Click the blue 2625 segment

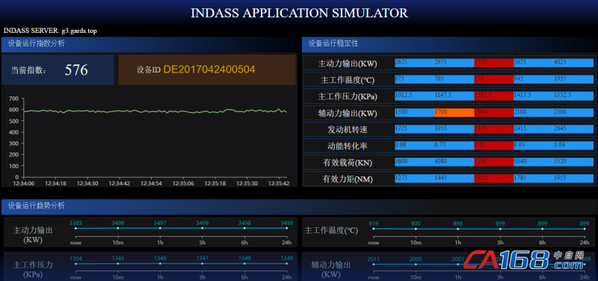click(415, 63)
